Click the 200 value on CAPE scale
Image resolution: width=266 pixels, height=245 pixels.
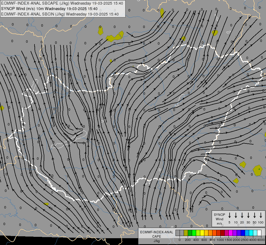pyautogui.click(x=188, y=240)
